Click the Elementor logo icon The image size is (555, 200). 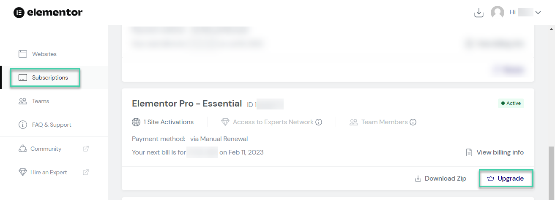(x=19, y=13)
